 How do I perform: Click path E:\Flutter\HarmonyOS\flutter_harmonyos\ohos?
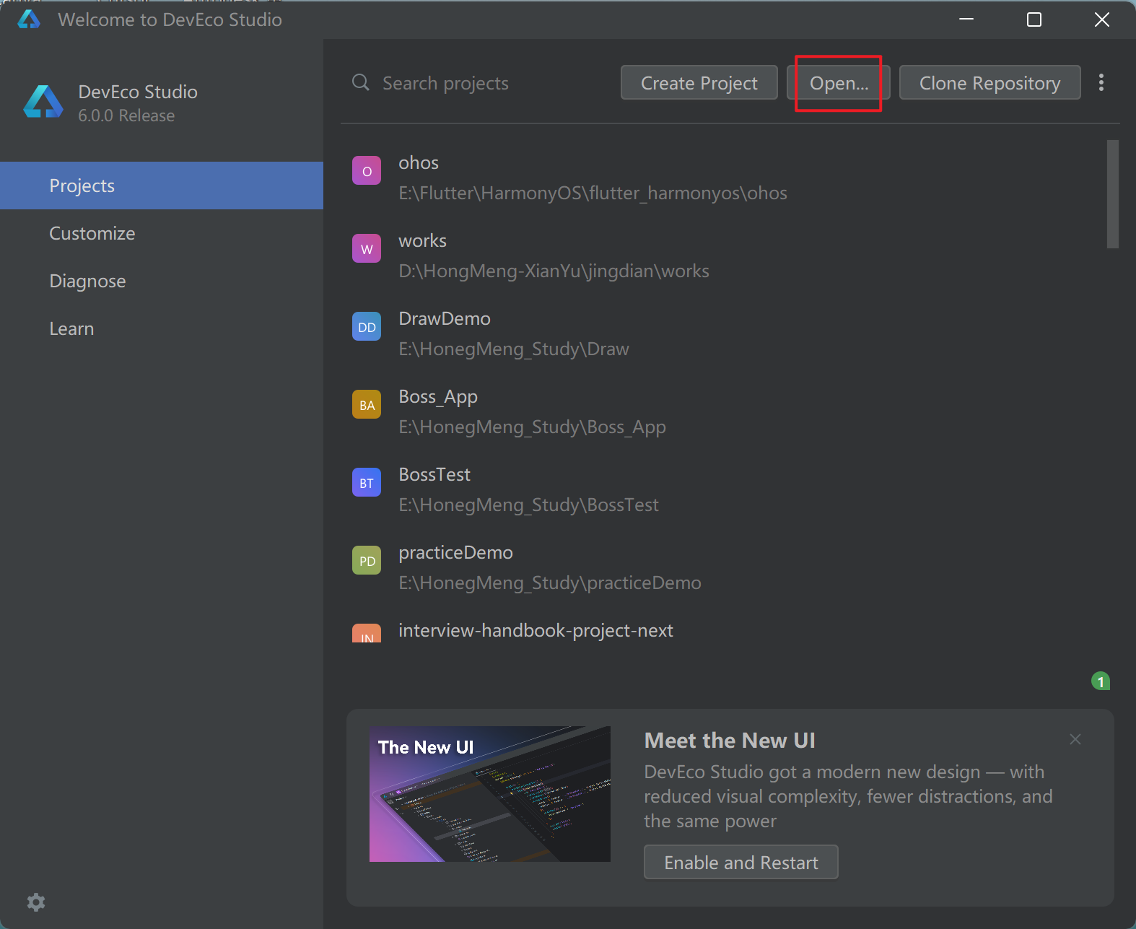coord(593,193)
